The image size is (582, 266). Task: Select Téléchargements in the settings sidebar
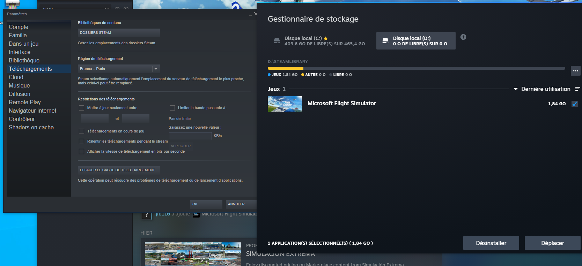pos(39,69)
